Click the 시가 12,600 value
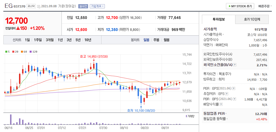 (81, 30)
